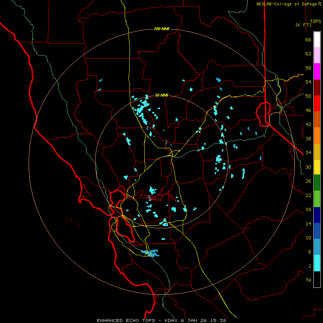
Task: Click the TOPS legend title
Action: (315, 21)
